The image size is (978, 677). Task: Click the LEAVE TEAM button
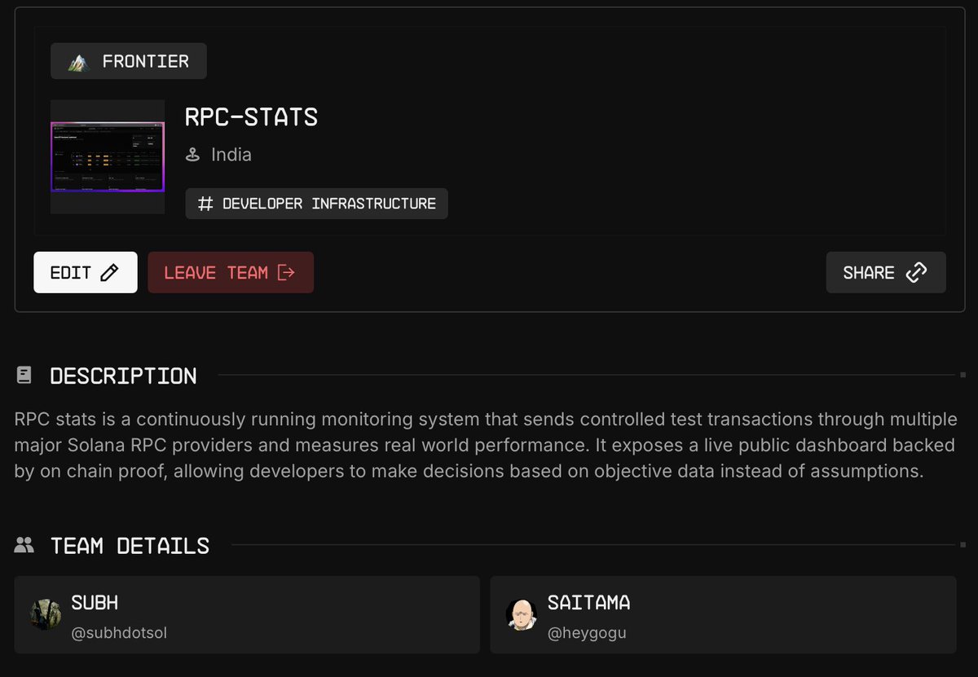click(231, 272)
